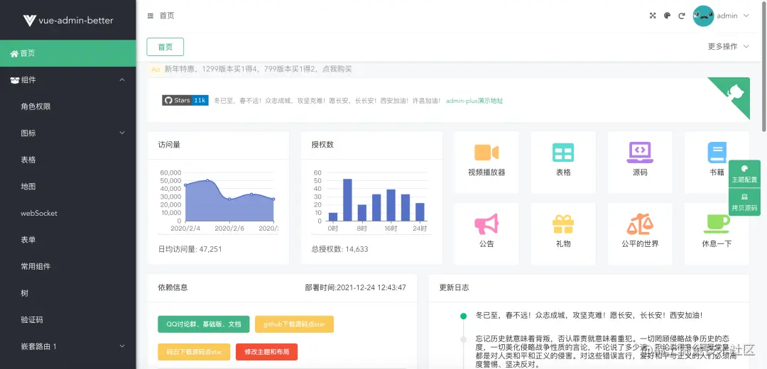Select the 首页 page tab
767x369 pixels.
[165, 47]
